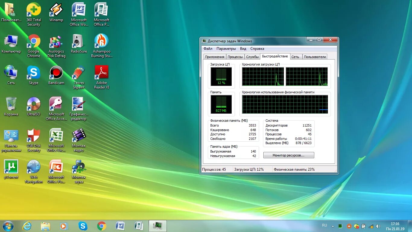The image size is (412, 232).
Task: Switch to the Службы tab
Action: (252, 57)
